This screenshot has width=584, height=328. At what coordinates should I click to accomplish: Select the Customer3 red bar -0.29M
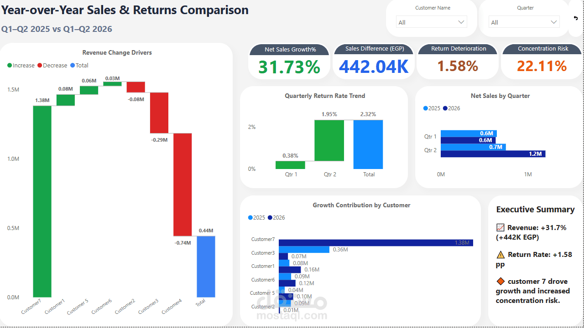coord(159,113)
